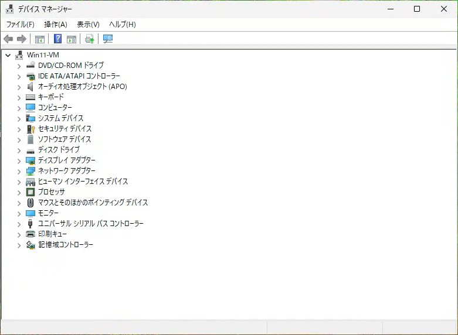
Task: Minimize the Device Manager window
Action: pos(391,9)
